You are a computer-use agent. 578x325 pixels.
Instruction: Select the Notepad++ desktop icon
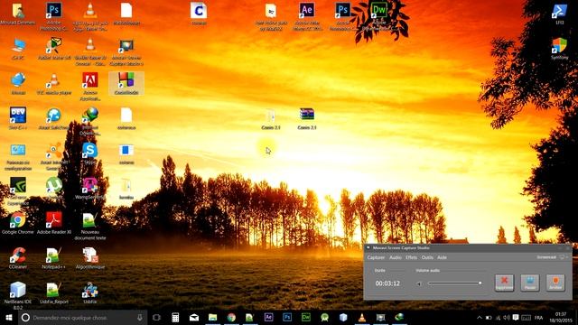[54, 258]
